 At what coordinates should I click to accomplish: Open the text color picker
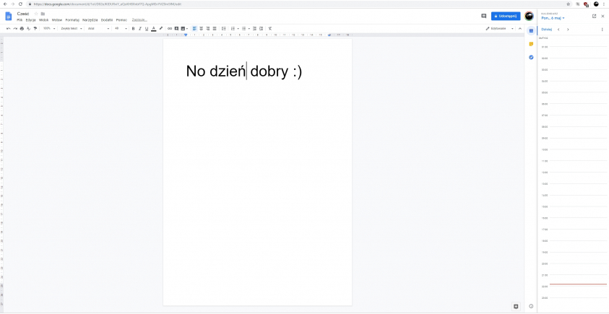153,28
